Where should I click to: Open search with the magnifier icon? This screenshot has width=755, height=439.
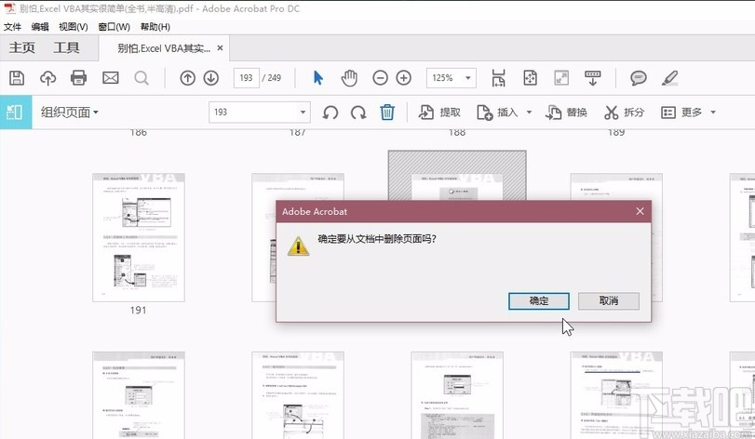[x=142, y=78]
